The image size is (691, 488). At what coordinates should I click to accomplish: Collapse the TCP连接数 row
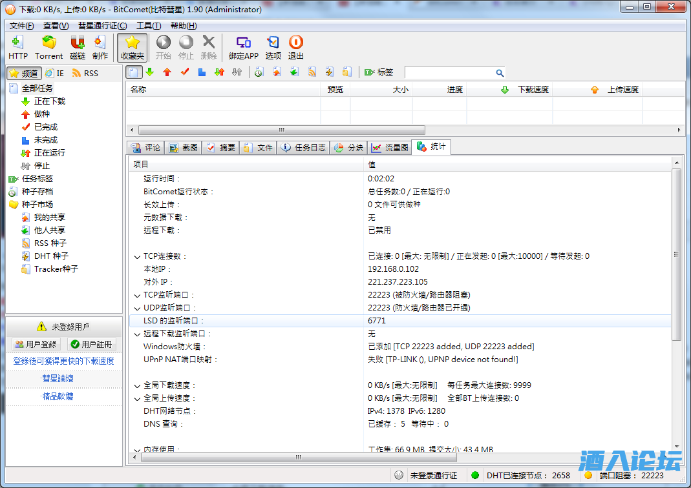click(x=137, y=256)
